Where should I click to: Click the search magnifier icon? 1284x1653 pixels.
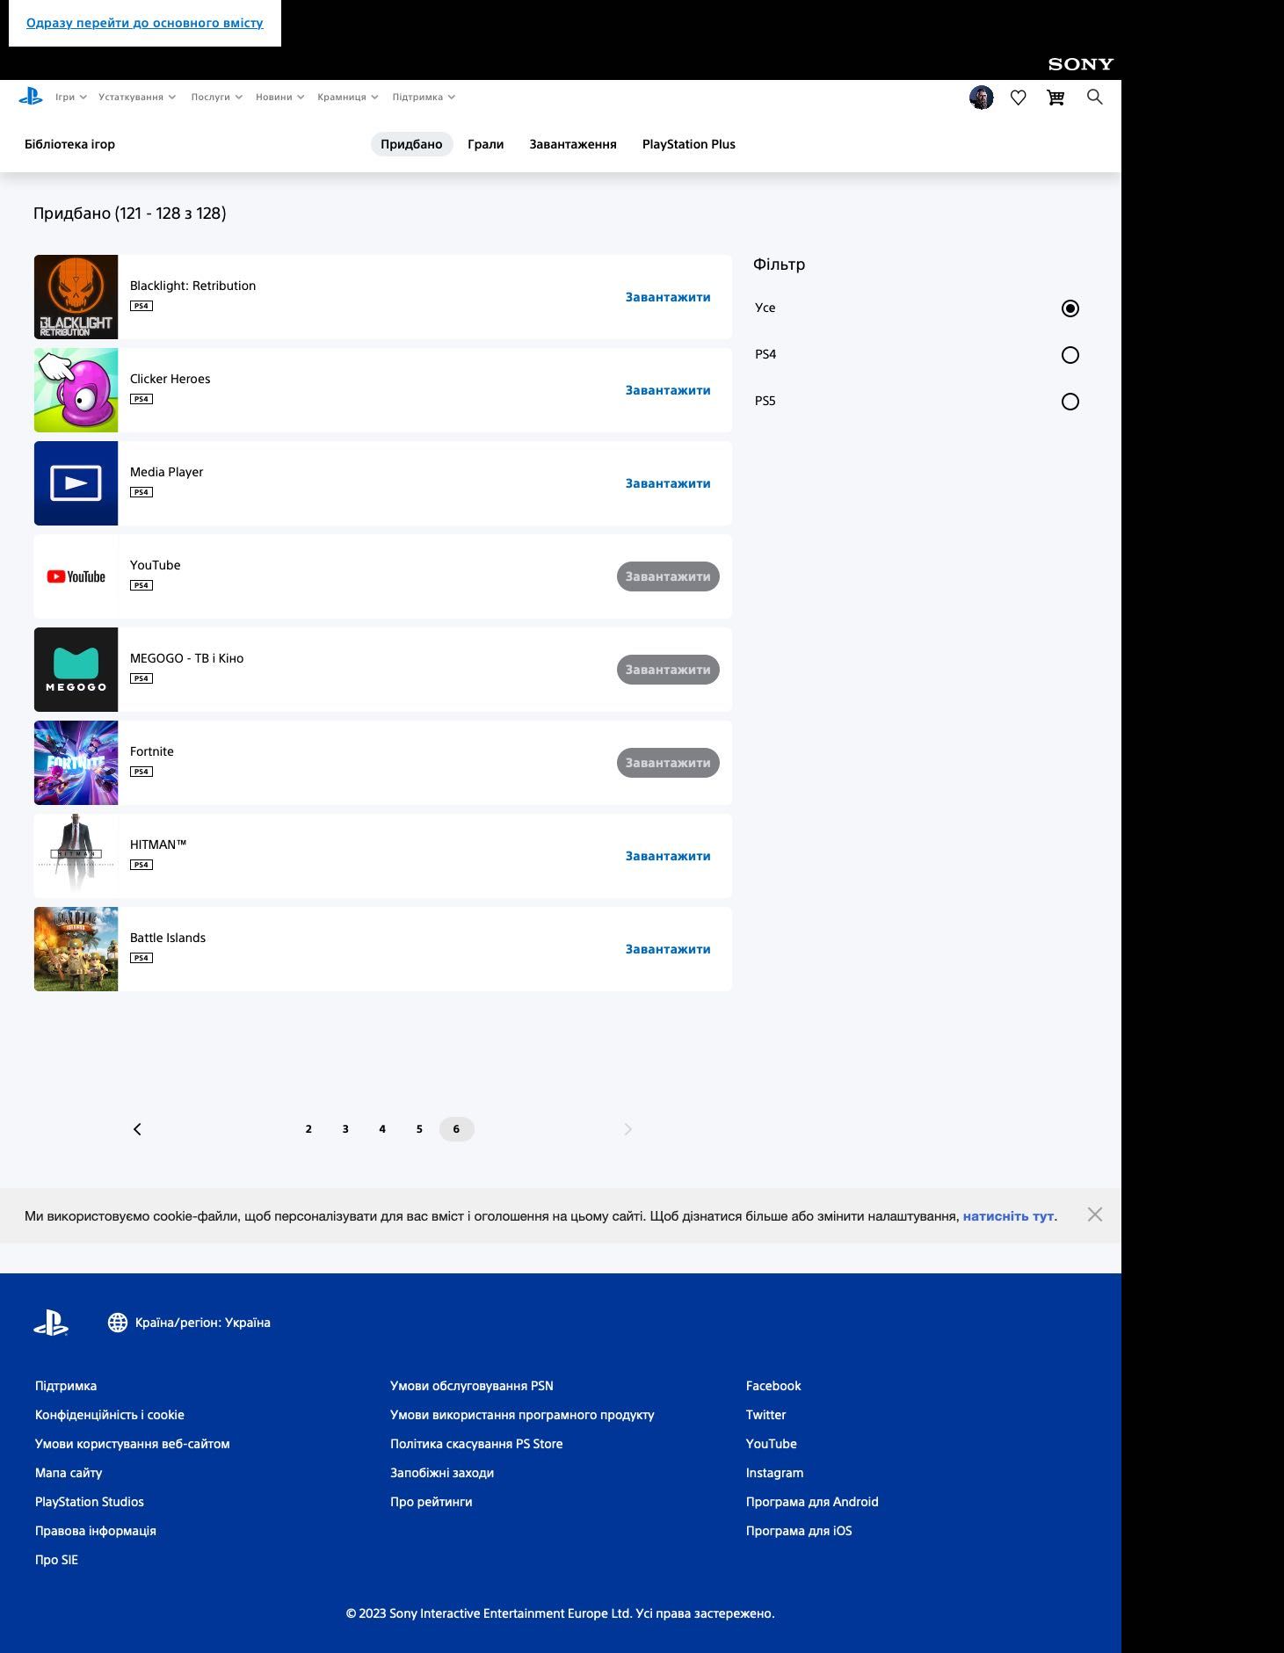pos(1094,97)
